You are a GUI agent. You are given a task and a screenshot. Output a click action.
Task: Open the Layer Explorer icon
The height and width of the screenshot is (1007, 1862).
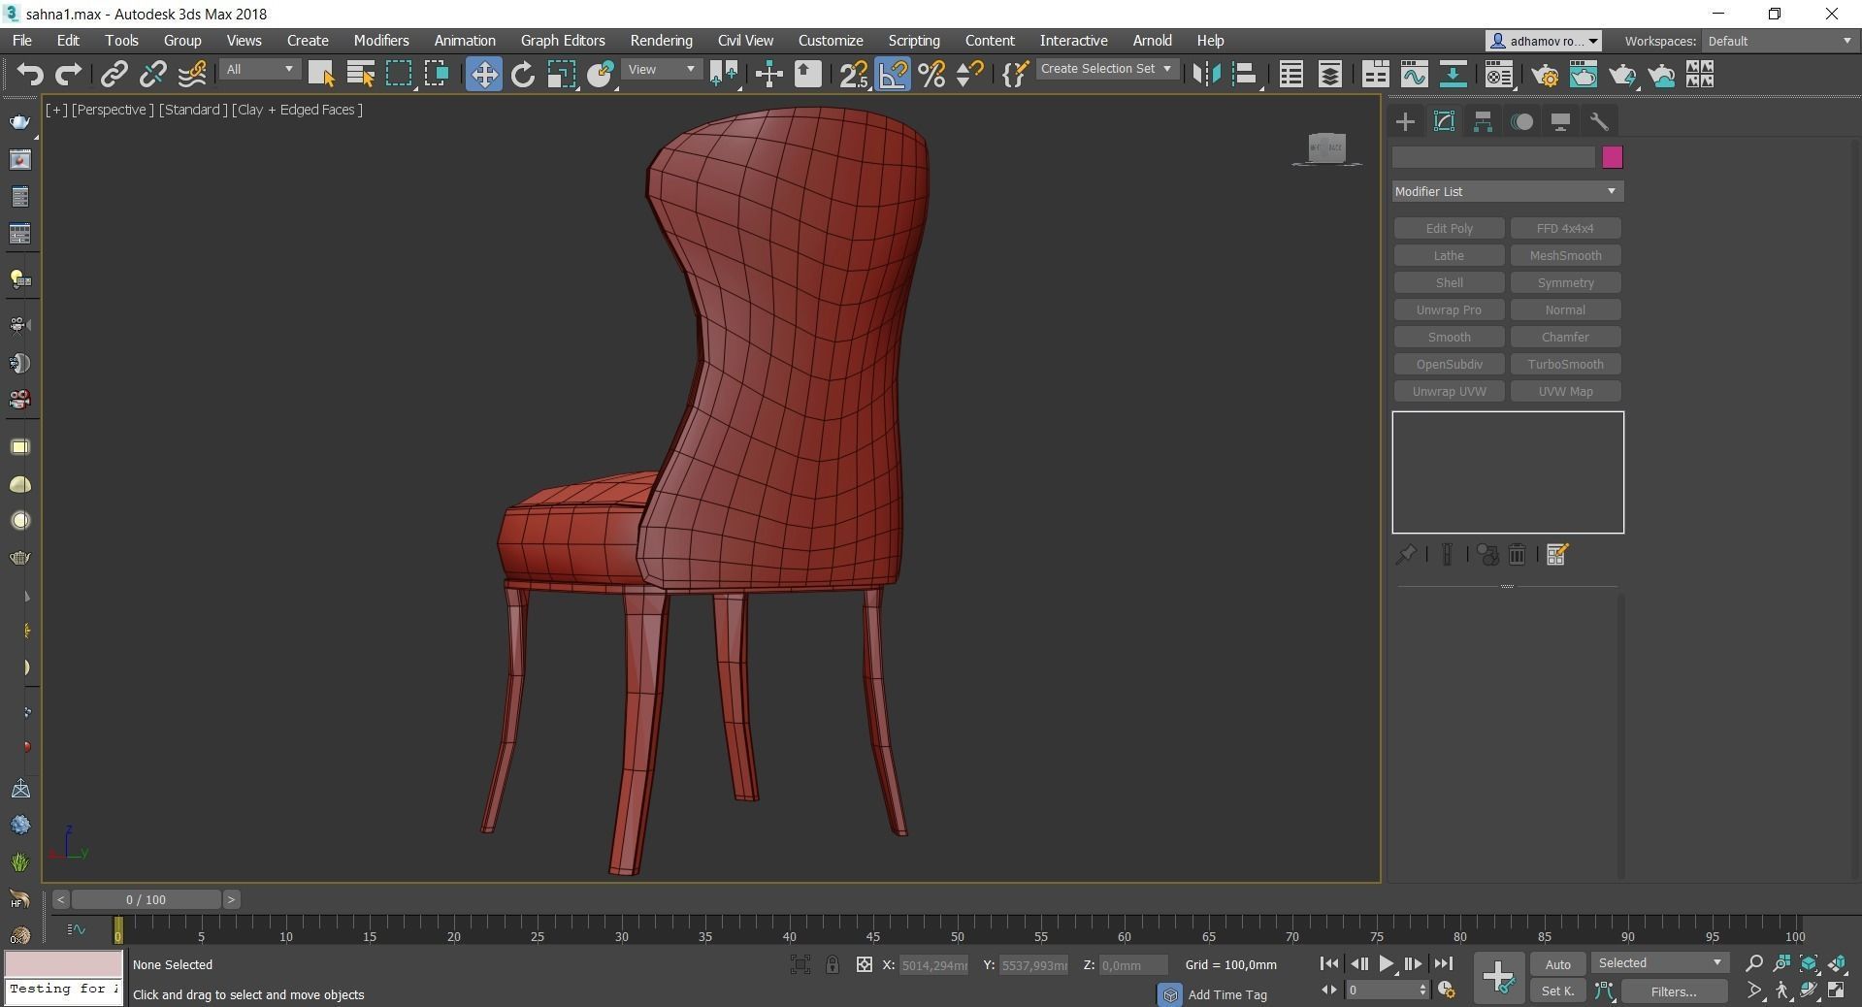[x=1330, y=75]
